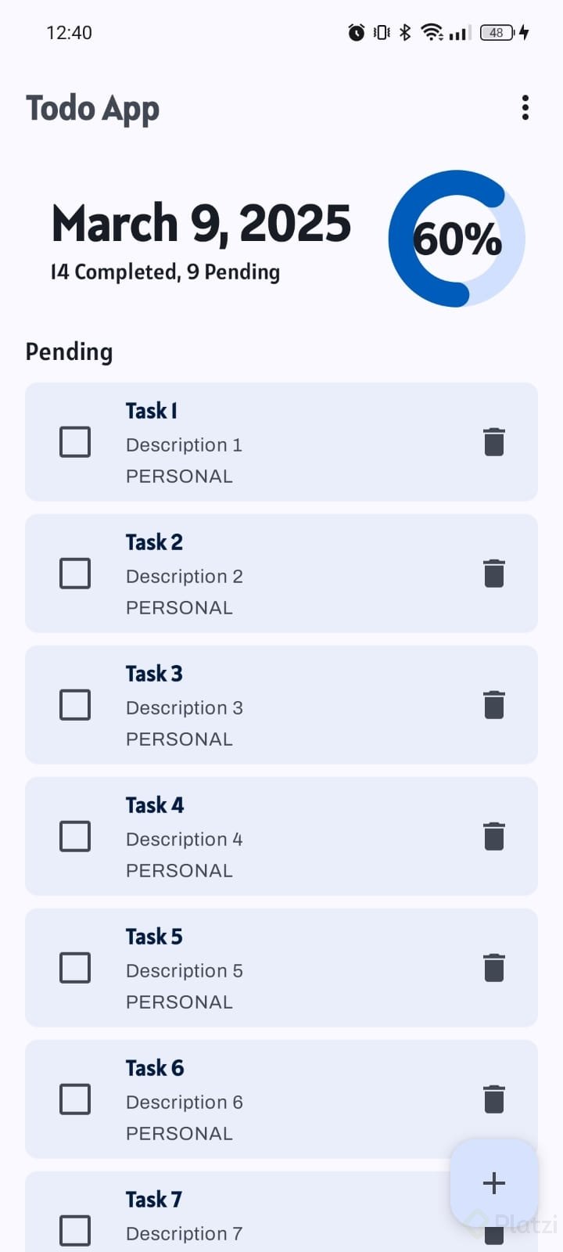
Task: Open the three-dot overflow menu
Action: (525, 108)
